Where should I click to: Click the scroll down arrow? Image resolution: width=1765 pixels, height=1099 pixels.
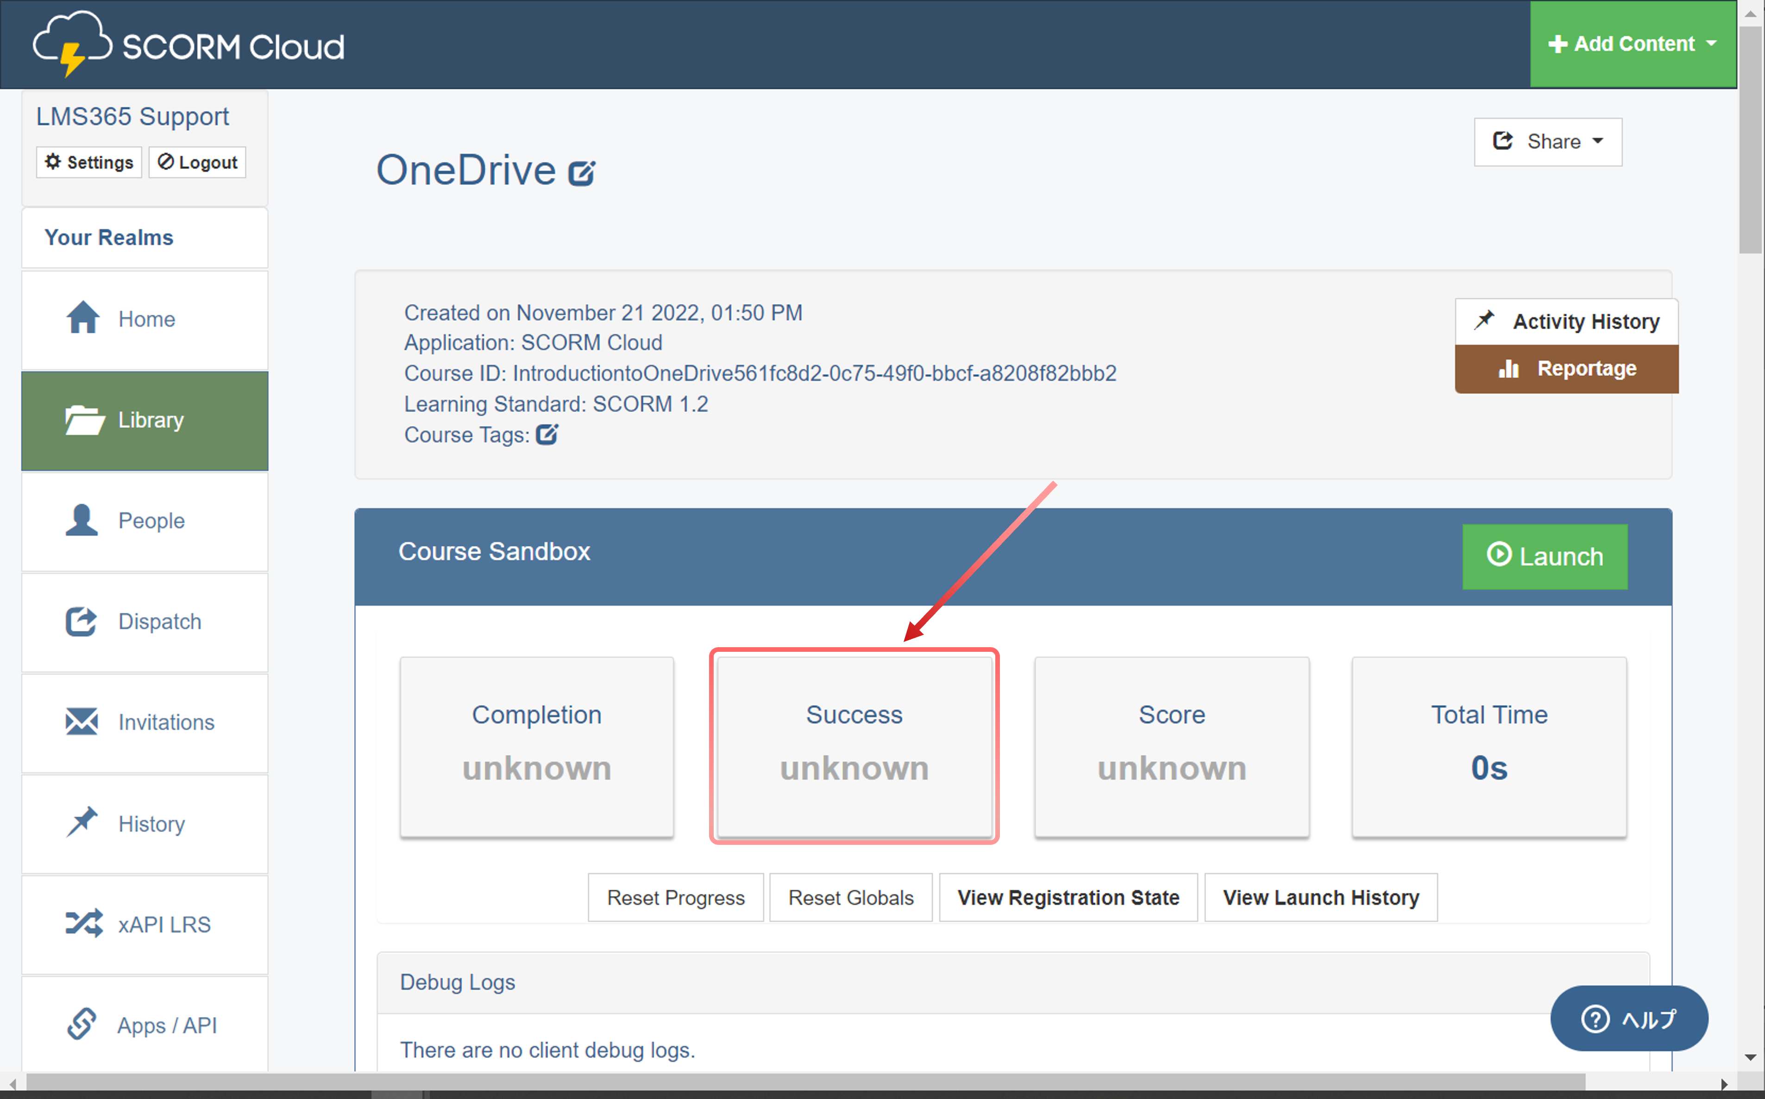[1751, 1058]
